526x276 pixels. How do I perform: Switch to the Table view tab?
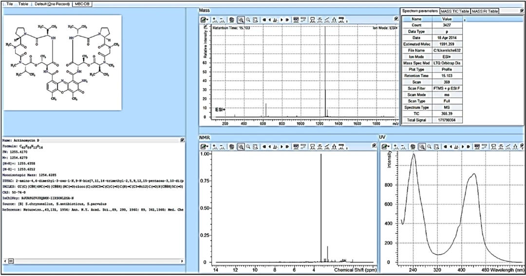click(x=23, y=4)
